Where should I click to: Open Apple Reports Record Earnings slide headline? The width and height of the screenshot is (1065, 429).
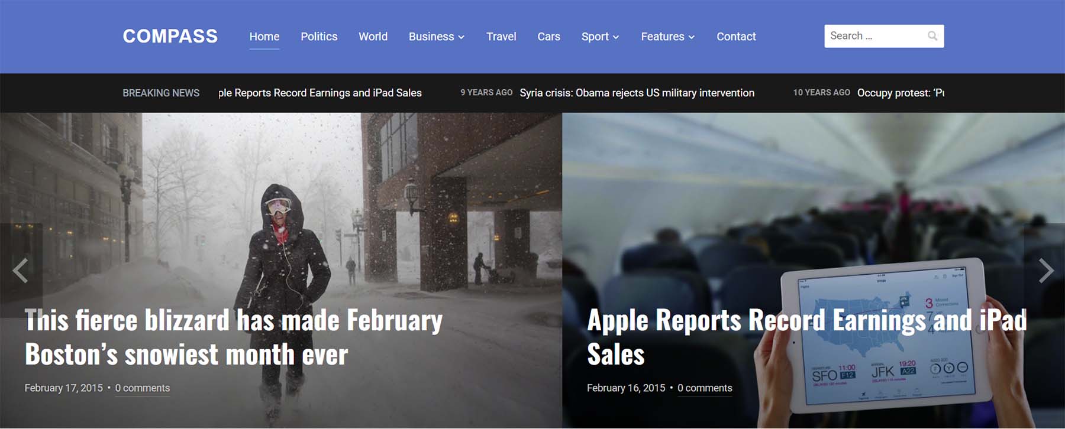pyautogui.click(x=806, y=337)
